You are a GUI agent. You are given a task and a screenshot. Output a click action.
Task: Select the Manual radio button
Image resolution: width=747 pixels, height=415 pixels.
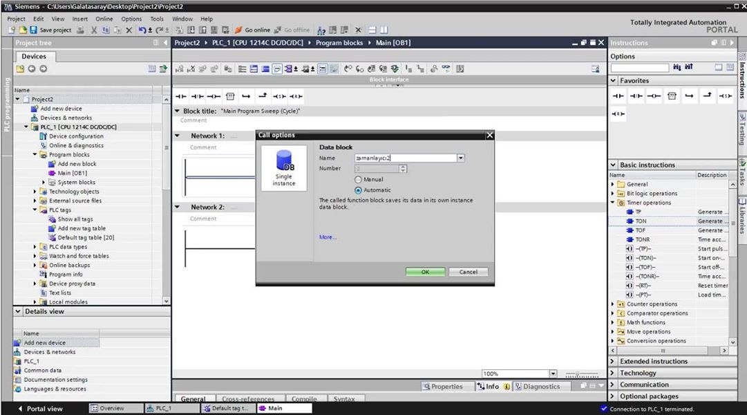pyautogui.click(x=358, y=180)
